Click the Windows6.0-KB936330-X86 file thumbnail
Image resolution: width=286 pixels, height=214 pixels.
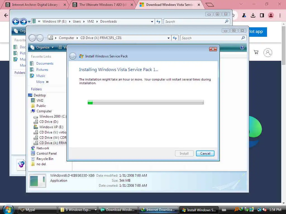pyautogui.click(x=38, y=181)
